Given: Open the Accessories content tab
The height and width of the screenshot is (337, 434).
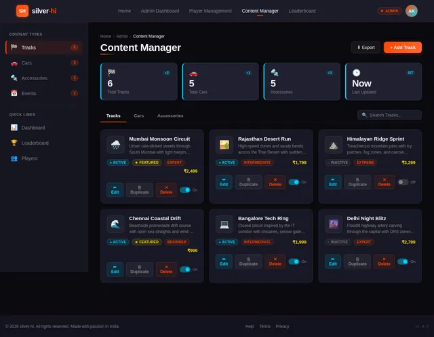Looking at the screenshot, I should pos(170,116).
